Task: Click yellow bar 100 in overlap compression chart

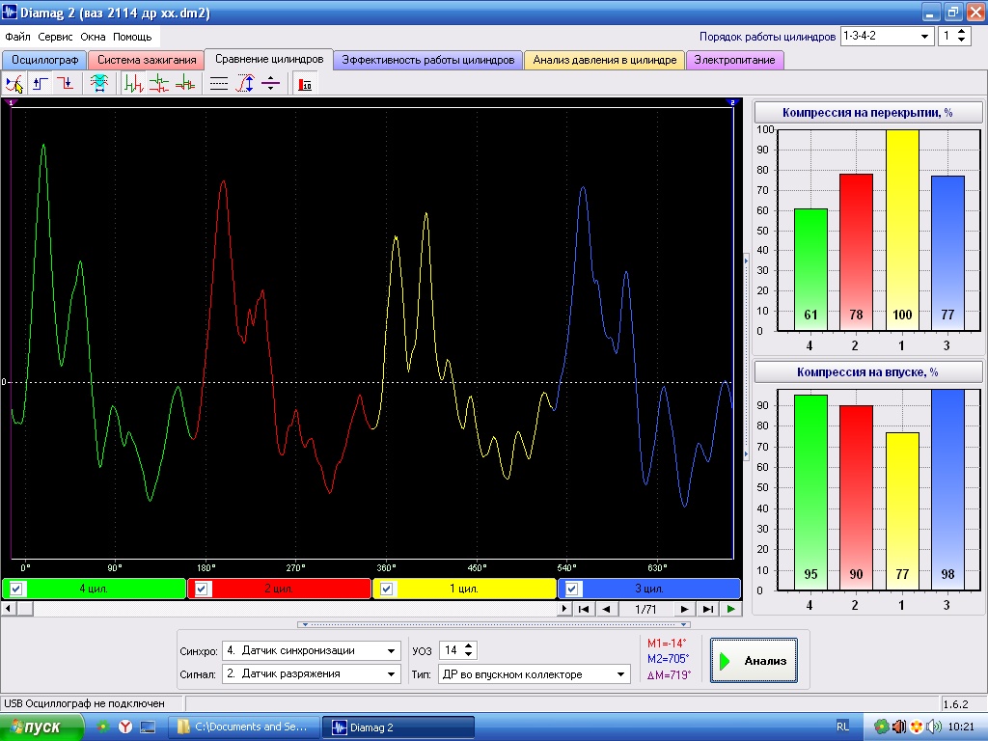Action: [x=902, y=230]
